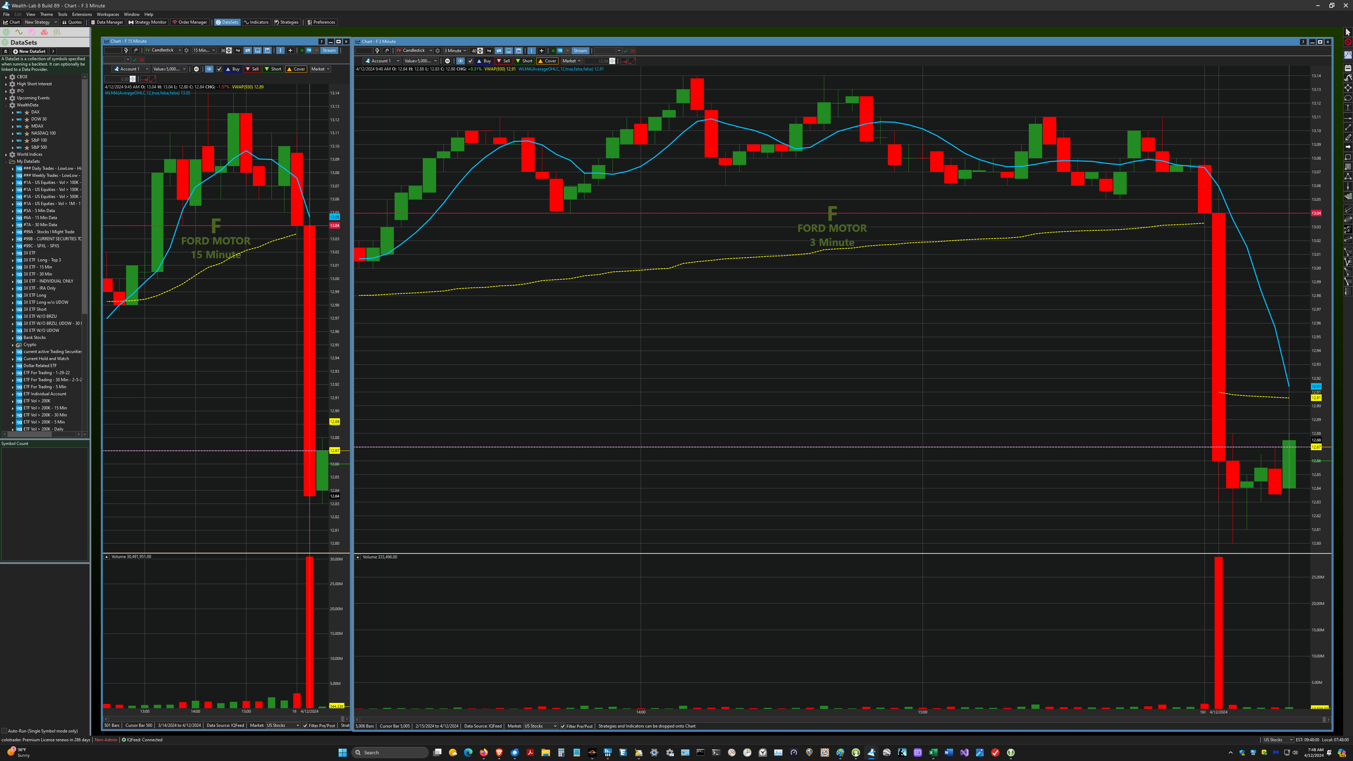The height and width of the screenshot is (761, 1353).
Task: Open Wealth-Lab from the Windows taskbar
Action: 871,753
